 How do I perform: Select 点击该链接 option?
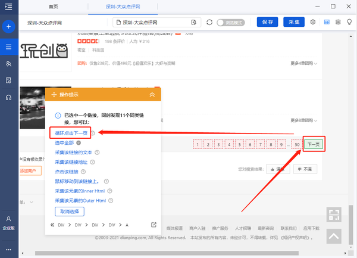(x=67, y=172)
